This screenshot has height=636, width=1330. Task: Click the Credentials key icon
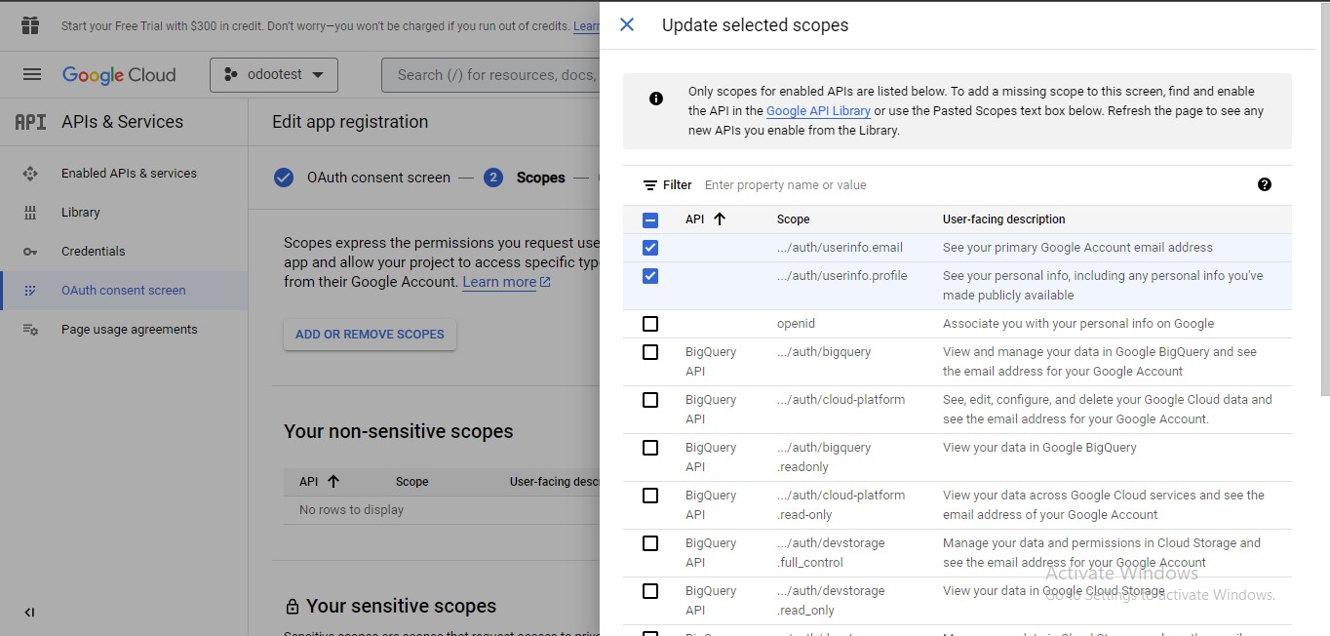coord(30,252)
